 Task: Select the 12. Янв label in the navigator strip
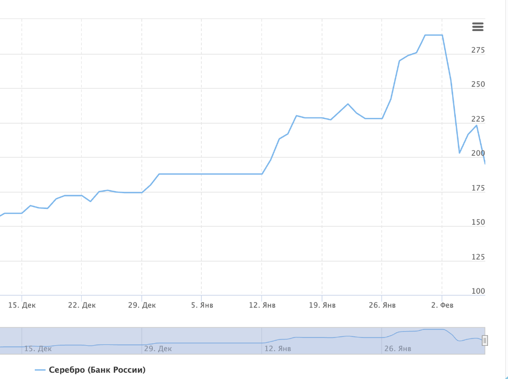click(277, 348)
